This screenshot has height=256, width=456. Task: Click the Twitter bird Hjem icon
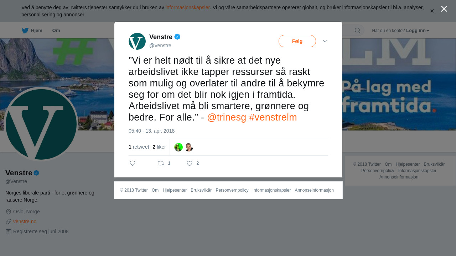pyautogui.click(x=25, y=31)
